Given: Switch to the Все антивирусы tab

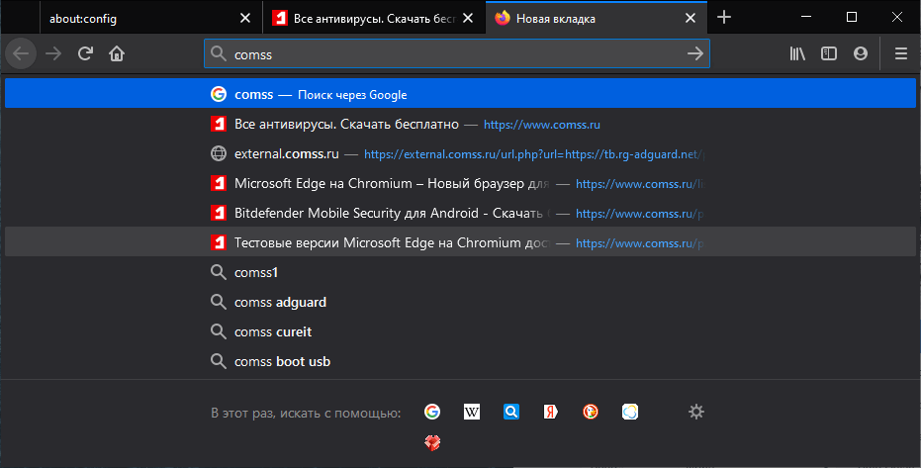Looking at the screenshot, I should (x=366, y=18).
